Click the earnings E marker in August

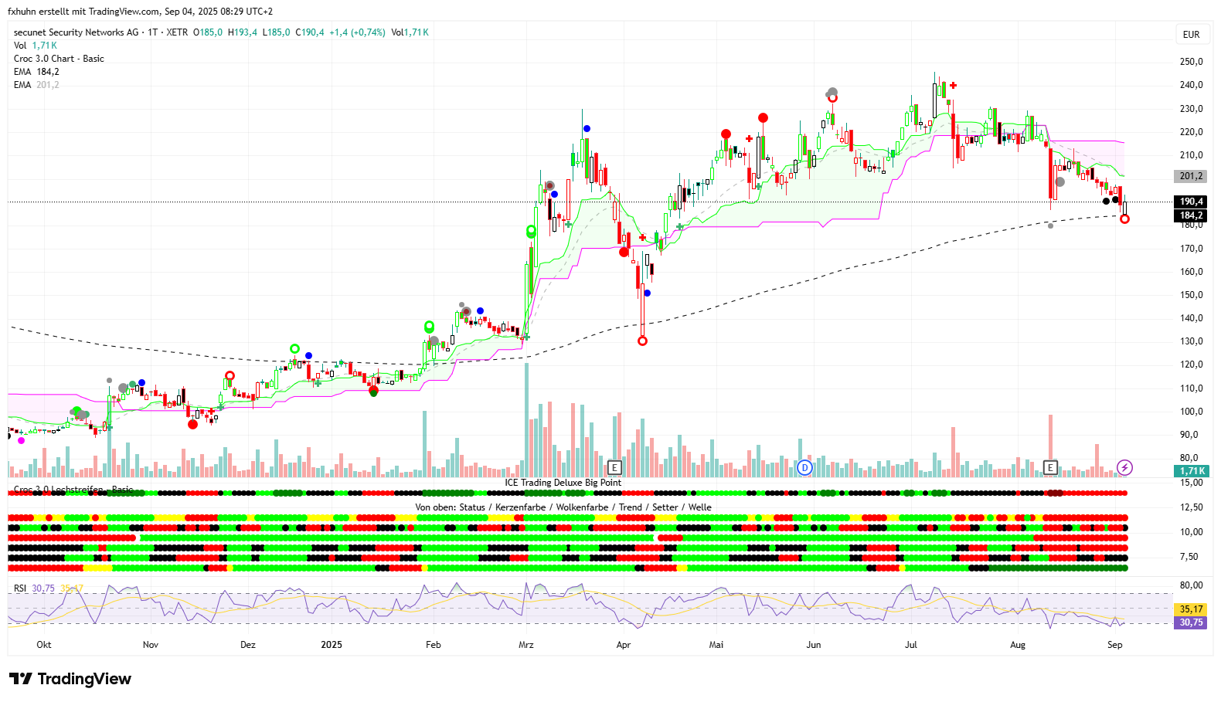tap(1050, 467)
